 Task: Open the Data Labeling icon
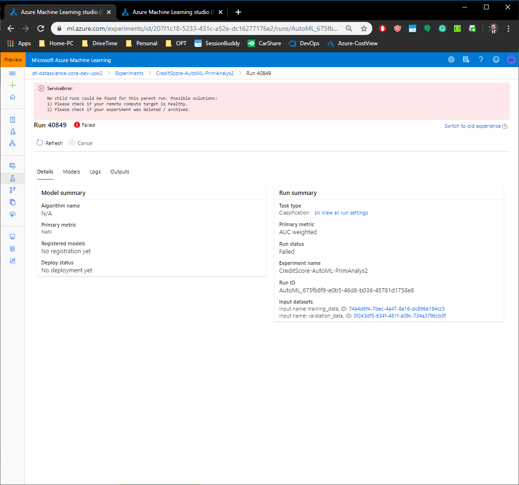[x=13, y=261]
